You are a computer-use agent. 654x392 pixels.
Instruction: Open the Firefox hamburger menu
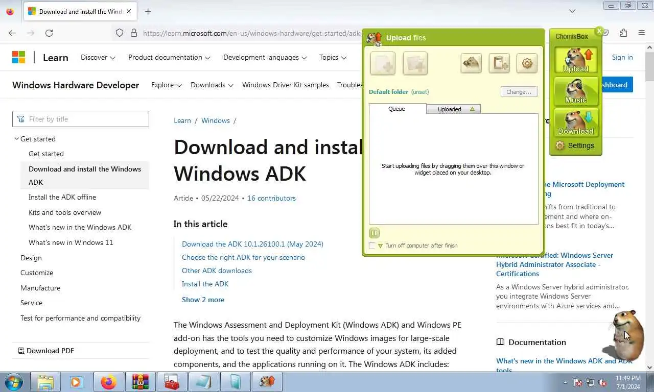pyautogui.click(x=642, y=33)
